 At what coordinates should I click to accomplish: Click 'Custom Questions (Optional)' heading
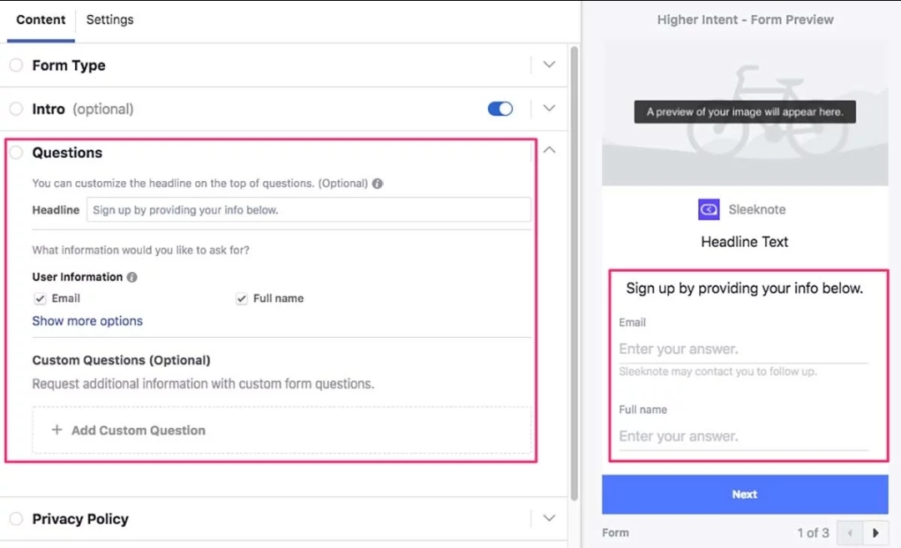click(121, 360)
